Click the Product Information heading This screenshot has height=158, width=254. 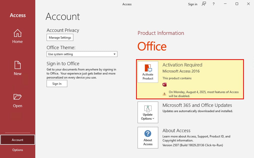pyautogui.click(x=161, y=33)
